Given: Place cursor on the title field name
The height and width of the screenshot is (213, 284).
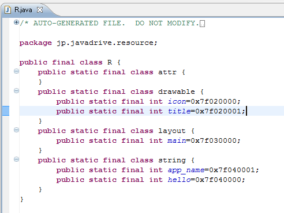Looking at the screenshot, I should tap(179, 111).
